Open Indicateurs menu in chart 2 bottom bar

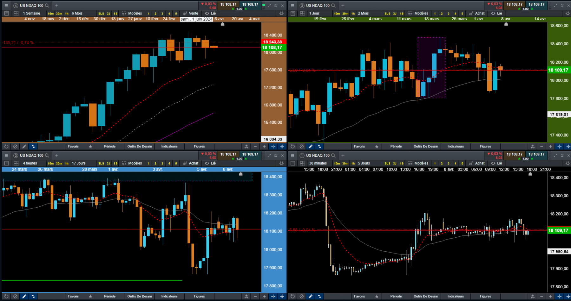169,297
